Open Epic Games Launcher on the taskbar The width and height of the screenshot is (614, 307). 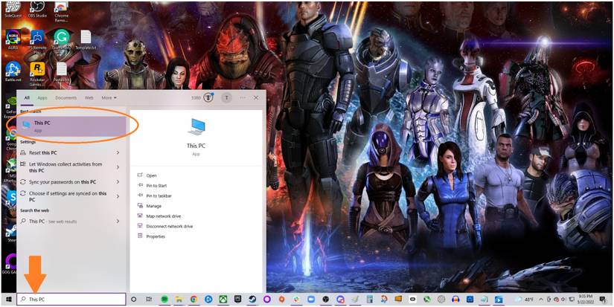[237, 299]
